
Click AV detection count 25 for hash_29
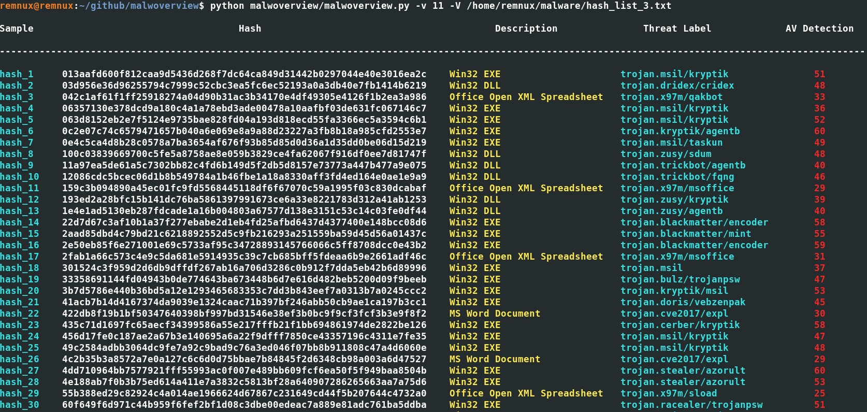(819, 393)
